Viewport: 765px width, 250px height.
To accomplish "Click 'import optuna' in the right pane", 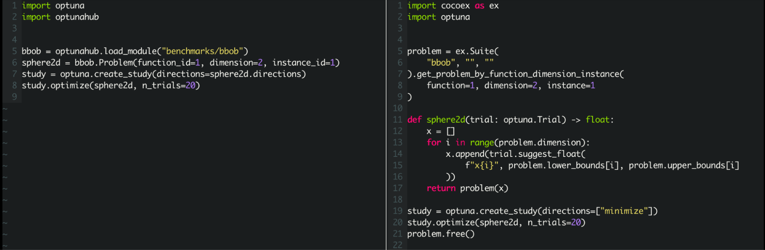I will pos(439,17).
